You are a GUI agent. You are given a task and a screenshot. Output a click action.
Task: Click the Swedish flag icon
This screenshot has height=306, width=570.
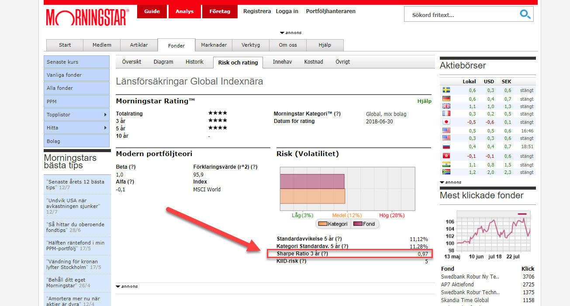tap(446, 90)
